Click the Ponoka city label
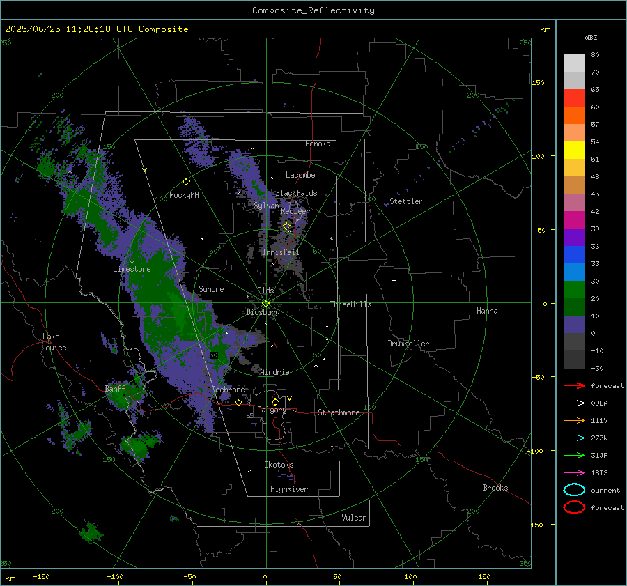This screenshot has height=586, width=627. (318, 144)
